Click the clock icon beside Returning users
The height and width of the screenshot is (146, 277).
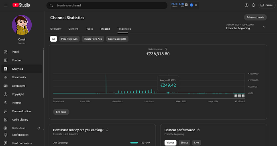[166, 49]
